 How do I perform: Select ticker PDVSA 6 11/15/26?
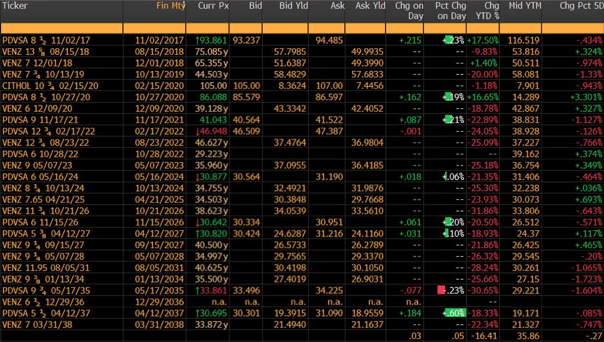pos(40,222)
